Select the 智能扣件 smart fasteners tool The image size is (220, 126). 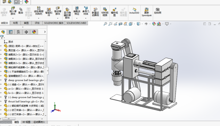click(49, 12)
